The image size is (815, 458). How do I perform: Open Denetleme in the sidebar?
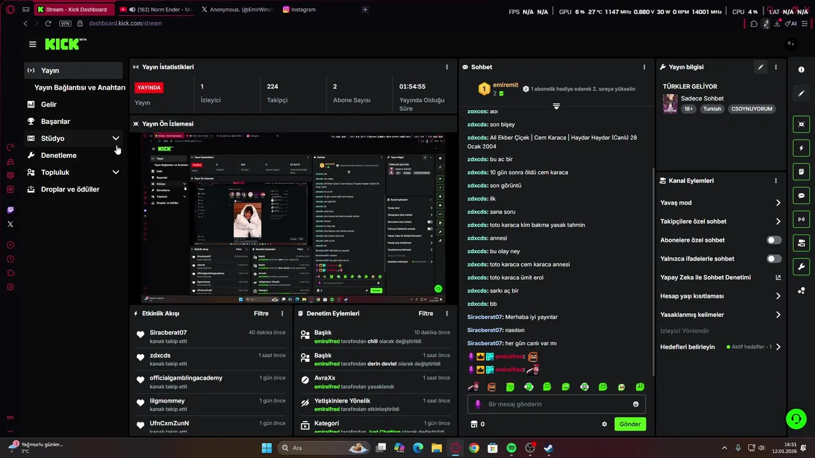tap(73, 155)
